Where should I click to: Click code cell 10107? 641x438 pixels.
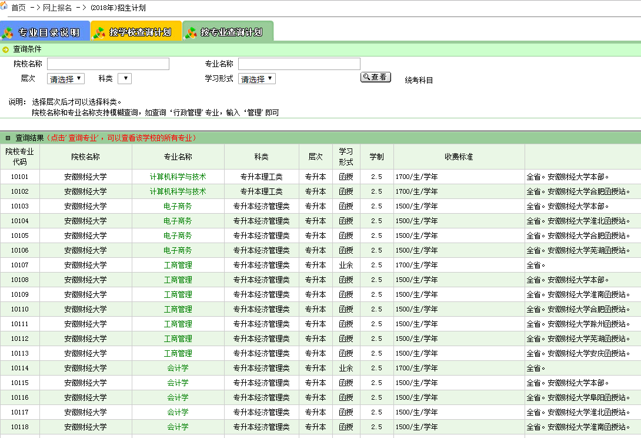(19, 266)
